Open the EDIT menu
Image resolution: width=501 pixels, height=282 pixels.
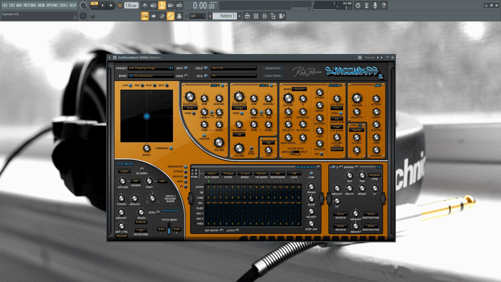coord(12,5)
